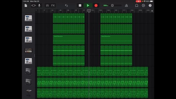The height and width of the screenshot is (99, 176).
Task: Tap the screen recording indicator in status bar
Action: coord(139,1)
